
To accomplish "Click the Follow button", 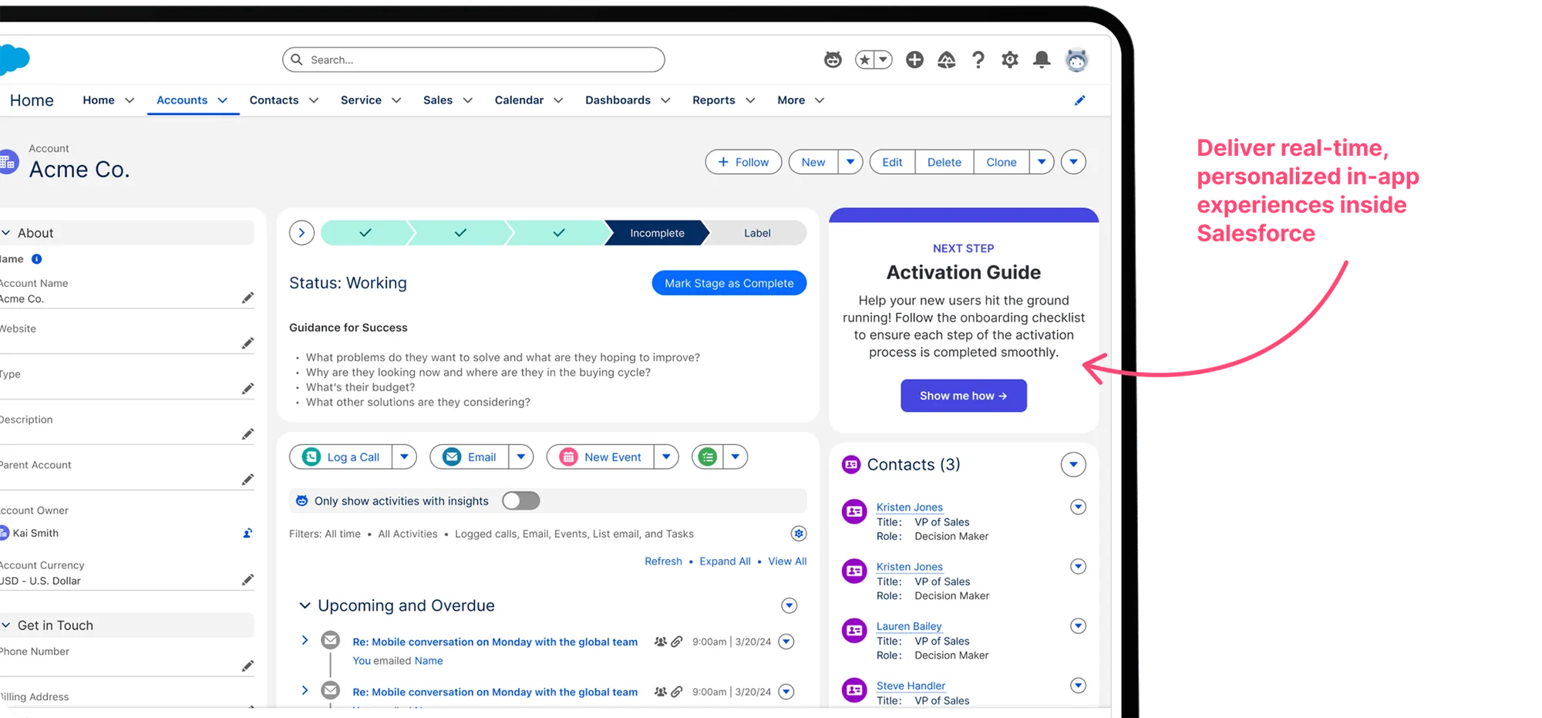I will point(743,162).
